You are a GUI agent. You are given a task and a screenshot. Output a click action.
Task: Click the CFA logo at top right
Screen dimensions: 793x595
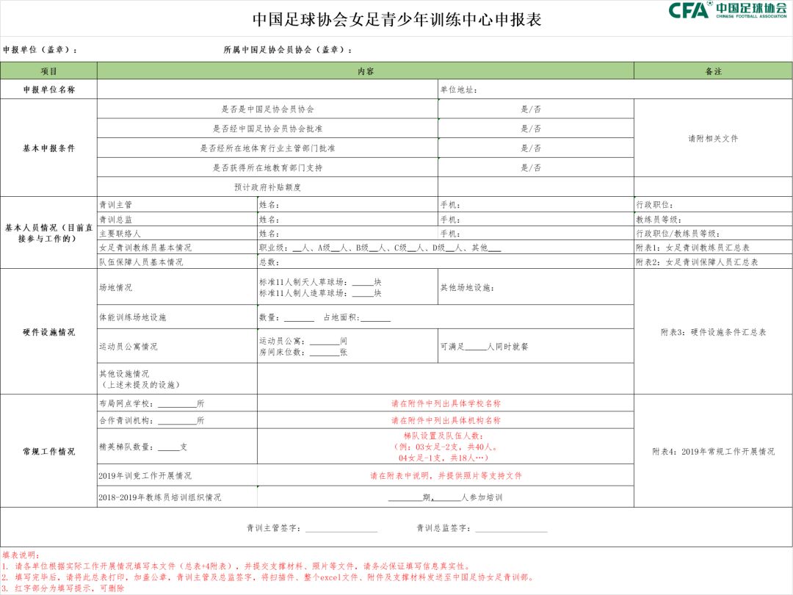727,10
